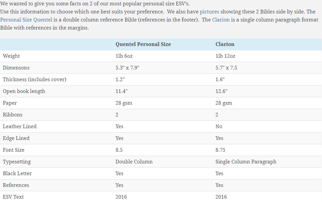
Task: Click the "Clarion" table column header
Action: [x=225, y=44]
